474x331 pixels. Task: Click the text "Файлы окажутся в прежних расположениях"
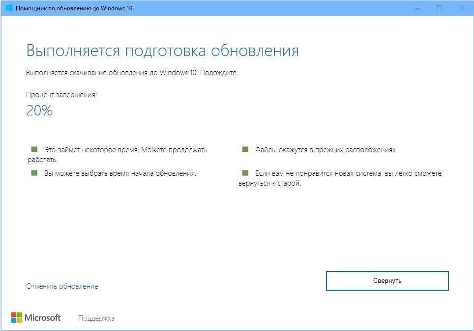click(x=326, y=150)
